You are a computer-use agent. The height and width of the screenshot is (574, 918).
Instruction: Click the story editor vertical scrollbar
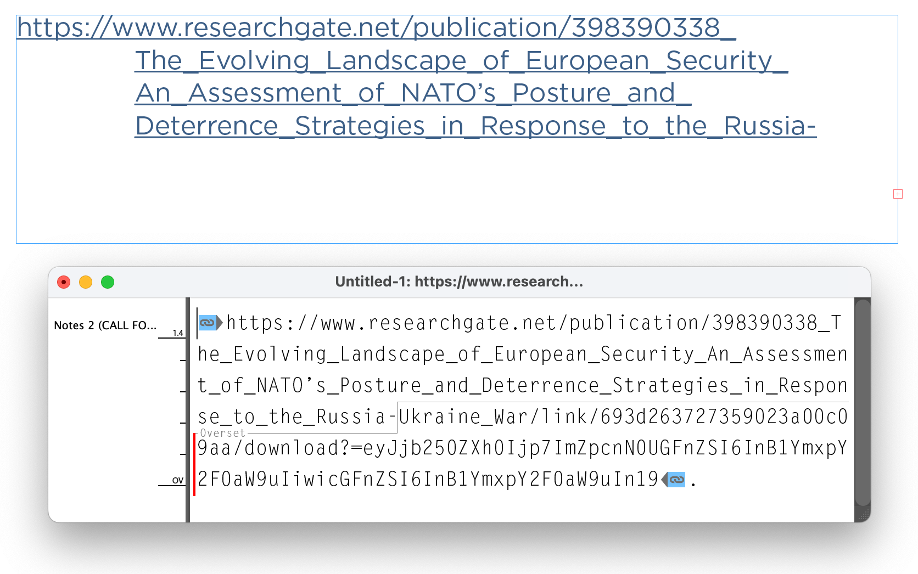click(x=863, y=402)
